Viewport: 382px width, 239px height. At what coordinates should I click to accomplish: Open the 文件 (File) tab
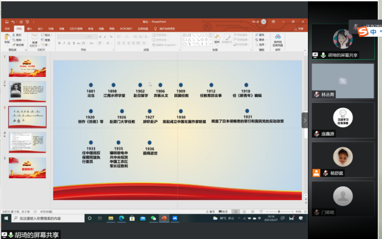[x=7, y=28]
